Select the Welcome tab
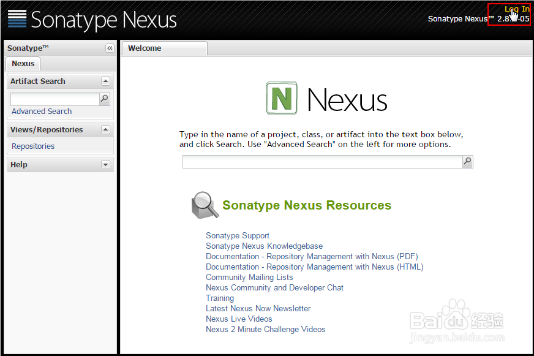 [x=165, y=48]
